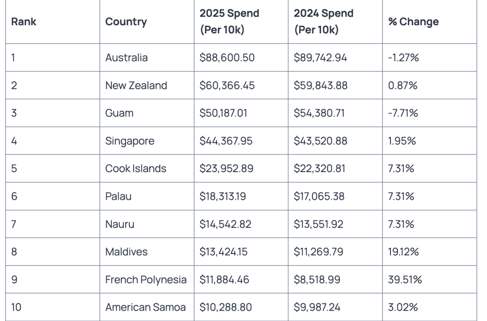
Task: Select the American Samoa cell
Action: [146, 307]
